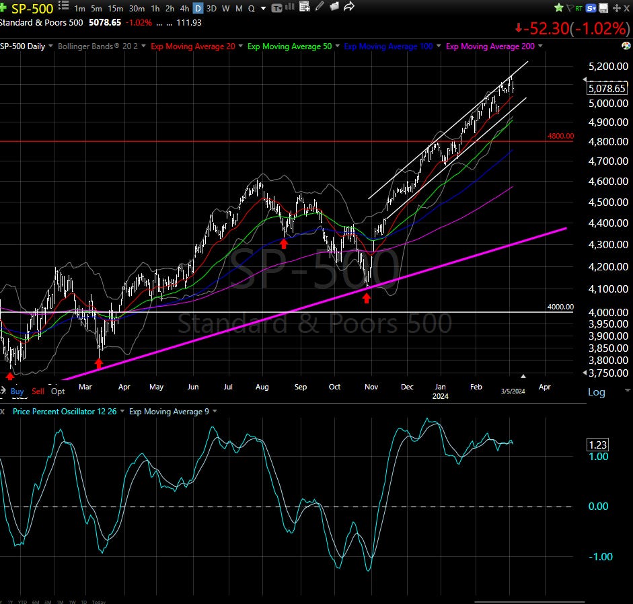Click the 3/5/2024 date label
The width and height of the screenshot is (633, 604).
click(513, 391)
